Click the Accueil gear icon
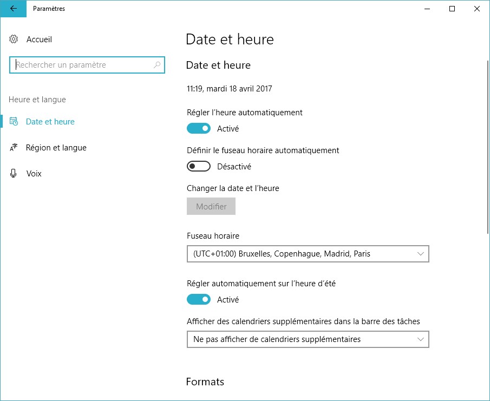Image resolution: width=490 pixels, height=401 pixels. (x=14, y=40)
